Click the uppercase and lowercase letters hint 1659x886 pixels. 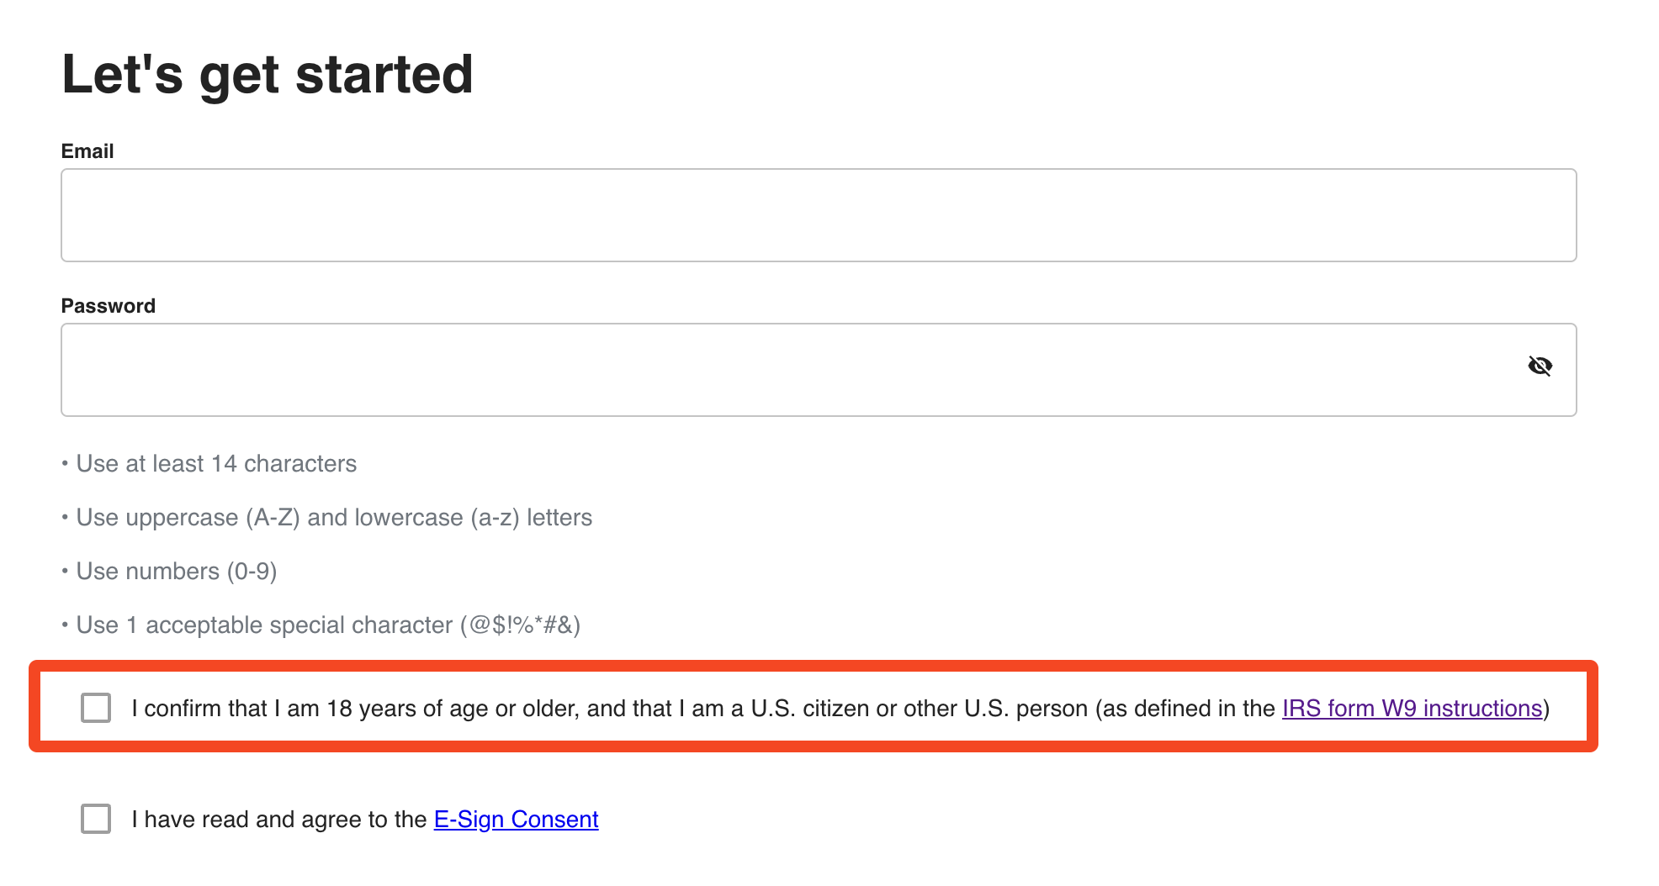[x=334, y=518]
